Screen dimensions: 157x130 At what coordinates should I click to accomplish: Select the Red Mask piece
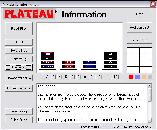pyautogui.click(x=48, y=62)
